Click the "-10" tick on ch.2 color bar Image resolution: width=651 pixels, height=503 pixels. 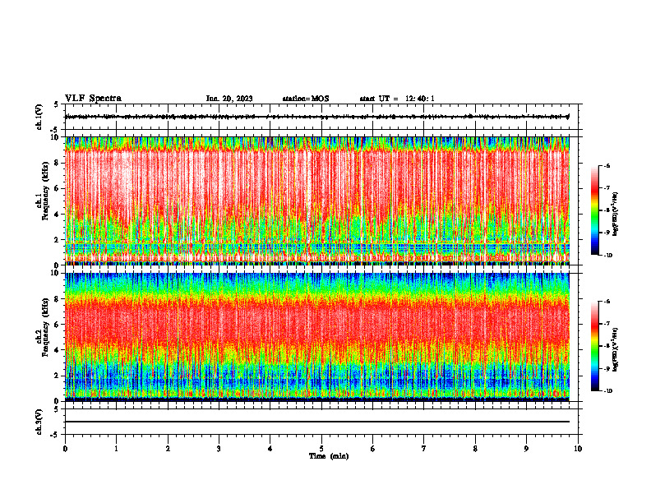click(607, 391)
